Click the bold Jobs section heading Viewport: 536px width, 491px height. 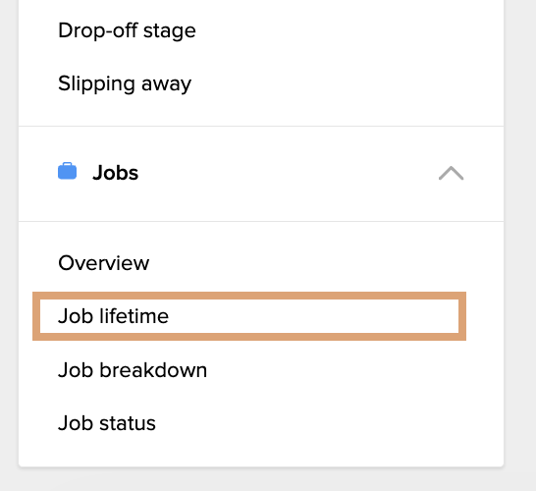(116, 172)
